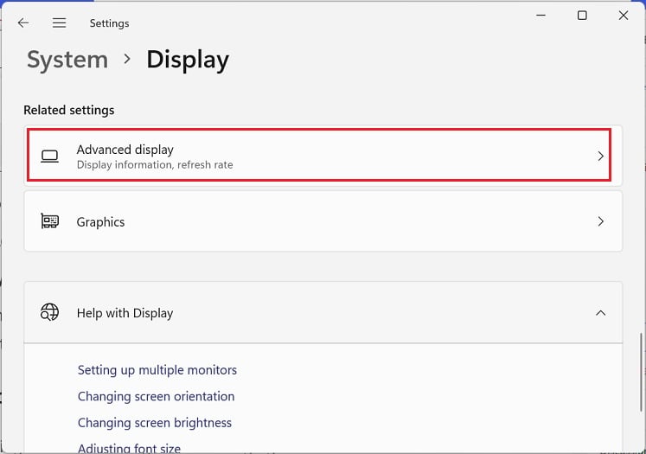Click the Graphics card icon
The image size is (646, 454).
click(x=50, y=221)
